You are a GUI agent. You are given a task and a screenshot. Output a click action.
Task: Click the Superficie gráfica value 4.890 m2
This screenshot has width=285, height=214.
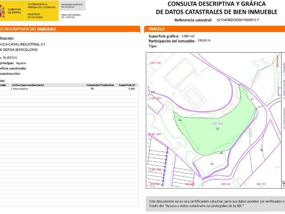[189, 36]
